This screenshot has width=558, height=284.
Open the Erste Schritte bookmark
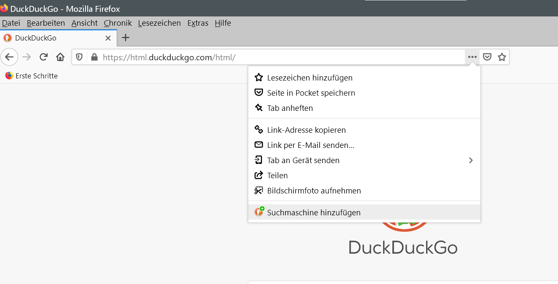point(32,76)
